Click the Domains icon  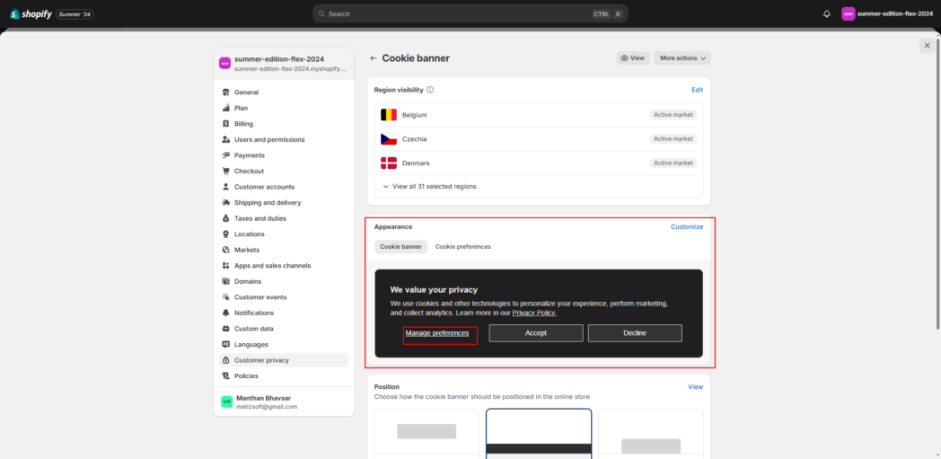pos(225,281)
